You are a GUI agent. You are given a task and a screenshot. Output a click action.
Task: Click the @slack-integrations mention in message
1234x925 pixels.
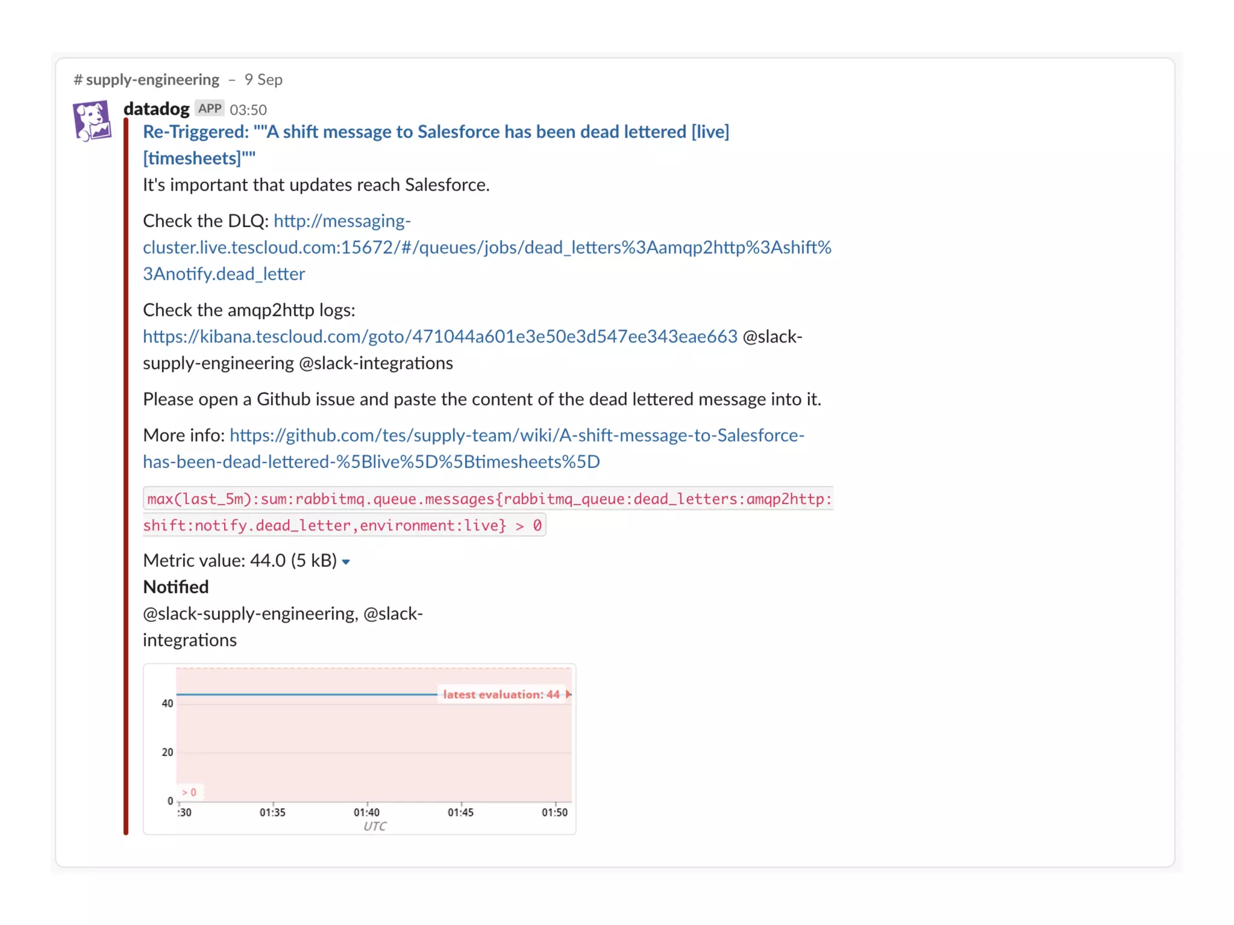[x=375, y=363]
